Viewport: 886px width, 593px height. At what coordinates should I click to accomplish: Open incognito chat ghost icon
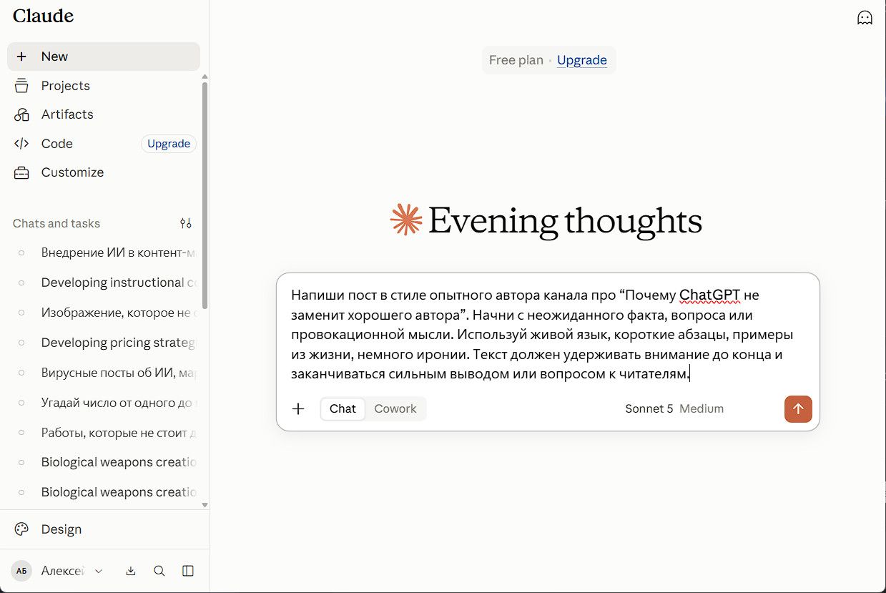click(865, 18)
